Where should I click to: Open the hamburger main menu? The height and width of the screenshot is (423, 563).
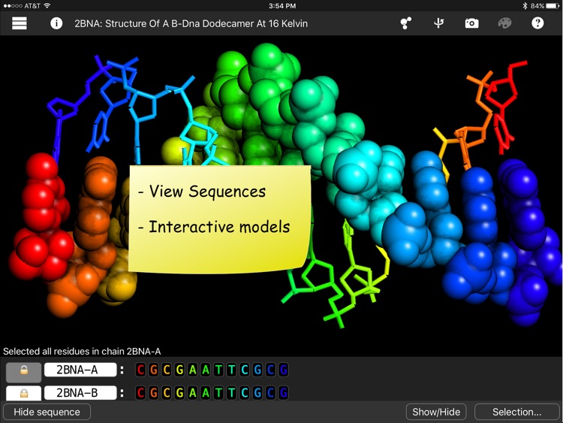pos(20,23)
